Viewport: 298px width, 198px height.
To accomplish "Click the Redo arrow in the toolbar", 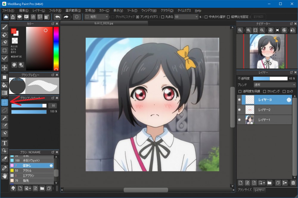I will point(66,17).
